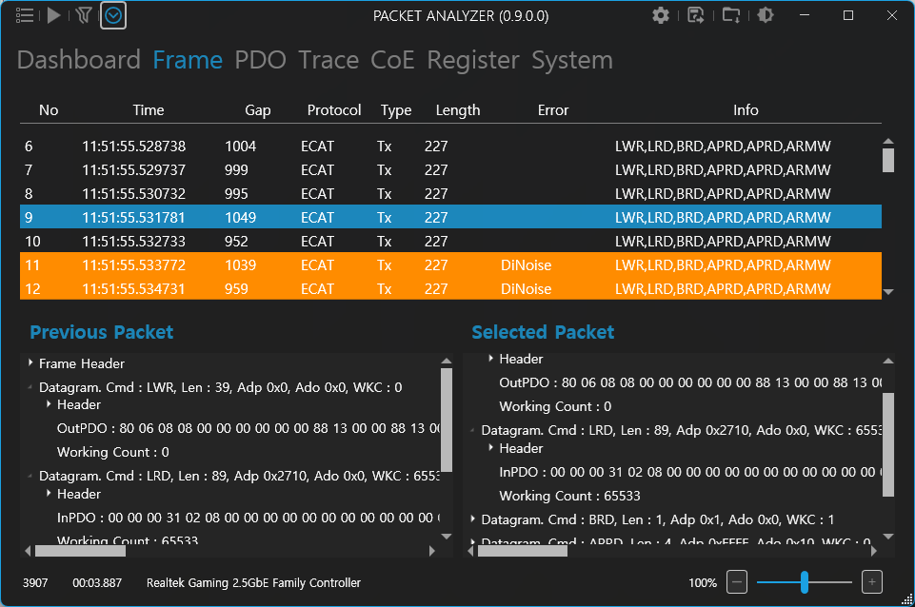The height and width of the screenshot is (607, 915).
Task: Collapse the LWR Datagram node in Previous Packet
Action: click(x=30, y=388)
